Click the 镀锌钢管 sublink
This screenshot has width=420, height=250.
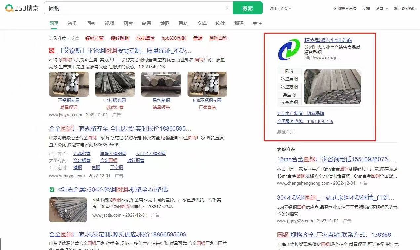[136, 160]
